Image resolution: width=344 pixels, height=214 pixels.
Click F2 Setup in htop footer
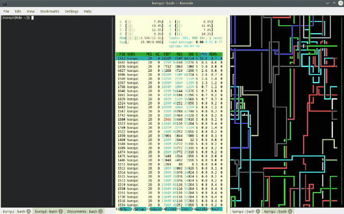click(139, 209)
